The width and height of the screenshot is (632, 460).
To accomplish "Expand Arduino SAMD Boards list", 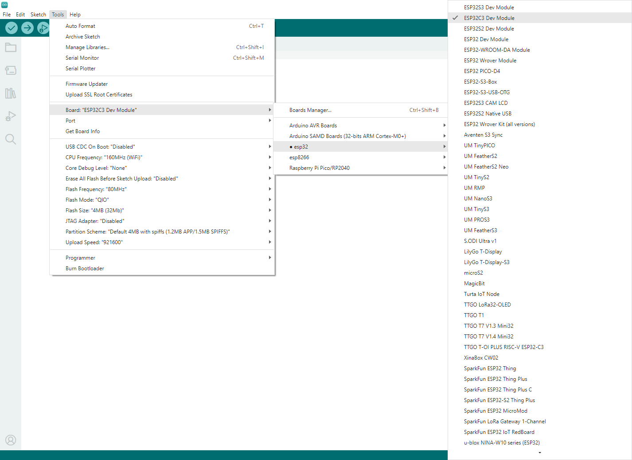I will [361, 136].
